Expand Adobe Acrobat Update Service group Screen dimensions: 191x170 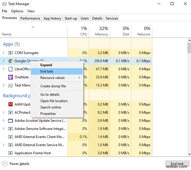3,120
